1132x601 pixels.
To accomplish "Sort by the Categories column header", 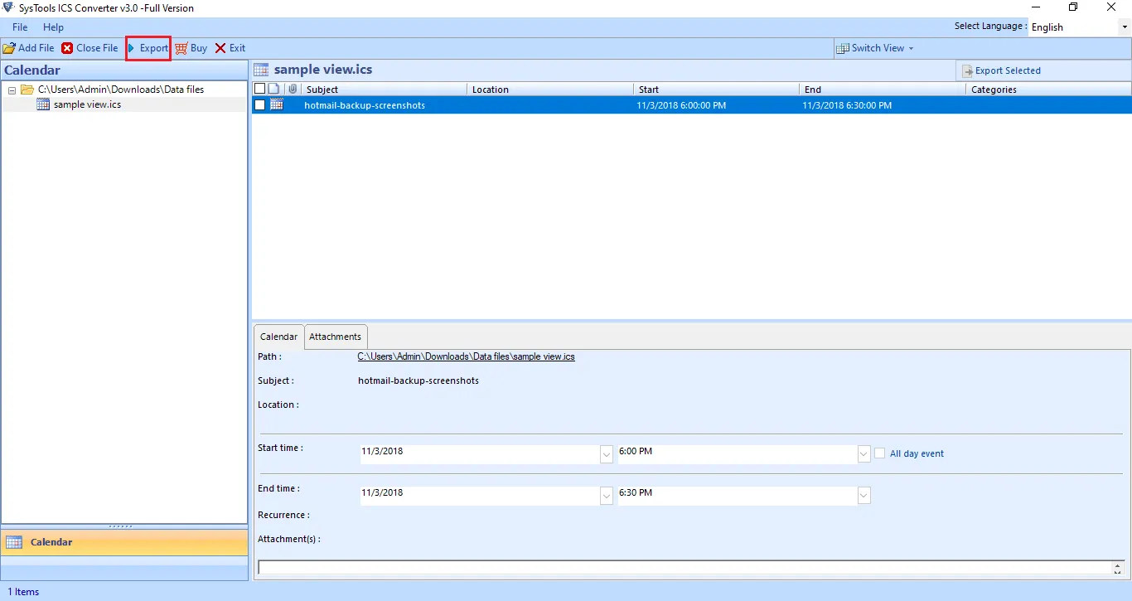I will (1048, 89).
